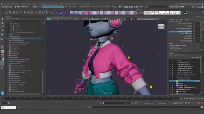The image size is (204, 114).
Task: Click the New Scene icon
Action: (x=15, y=7)
